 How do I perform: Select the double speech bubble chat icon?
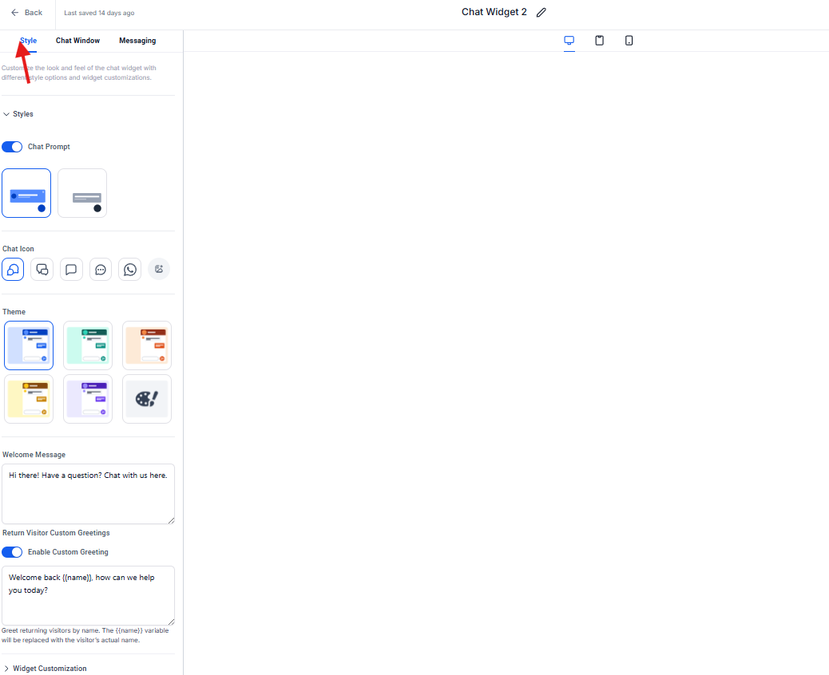click(x=42, y=270)
